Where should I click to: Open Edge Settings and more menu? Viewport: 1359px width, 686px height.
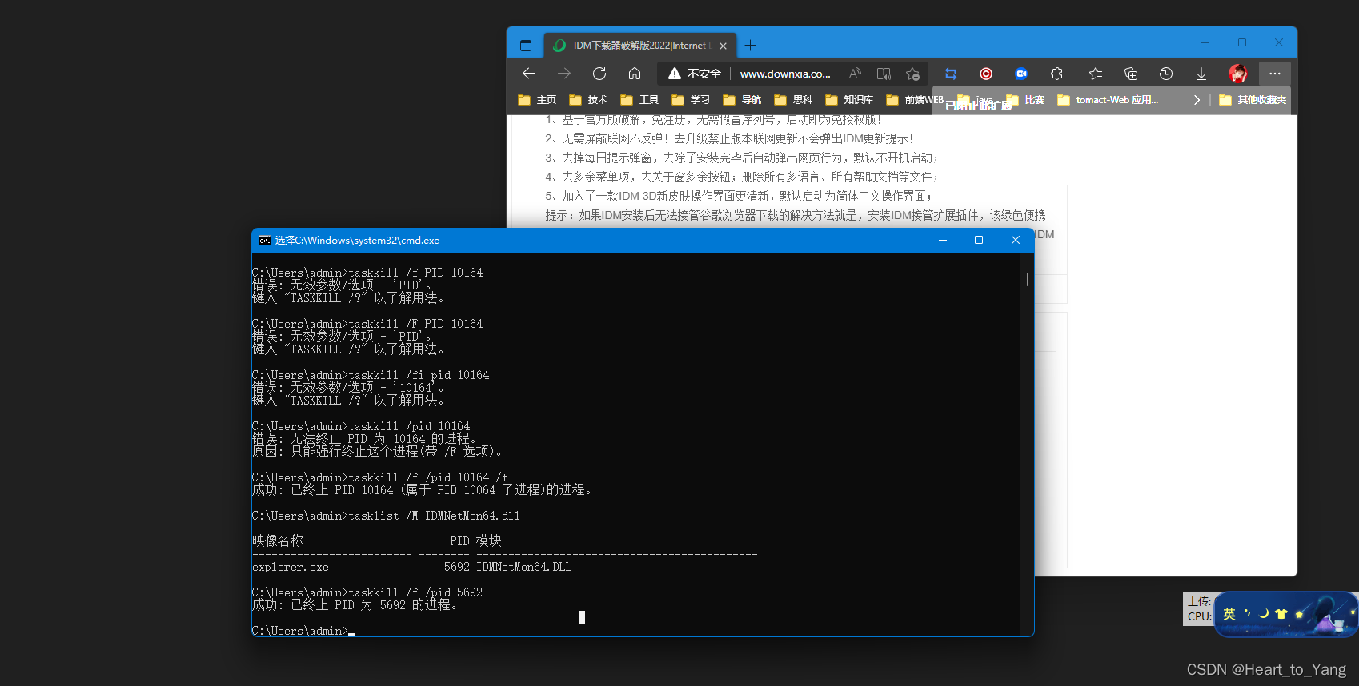1275,74
